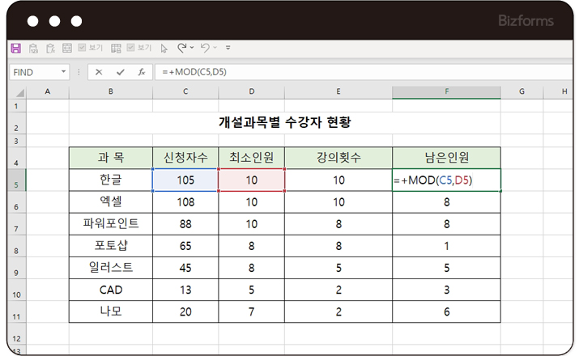Select the 남은인원 cell showing 3 for CAD
Screen dimensions: 579x356
(x=446, y=290)
